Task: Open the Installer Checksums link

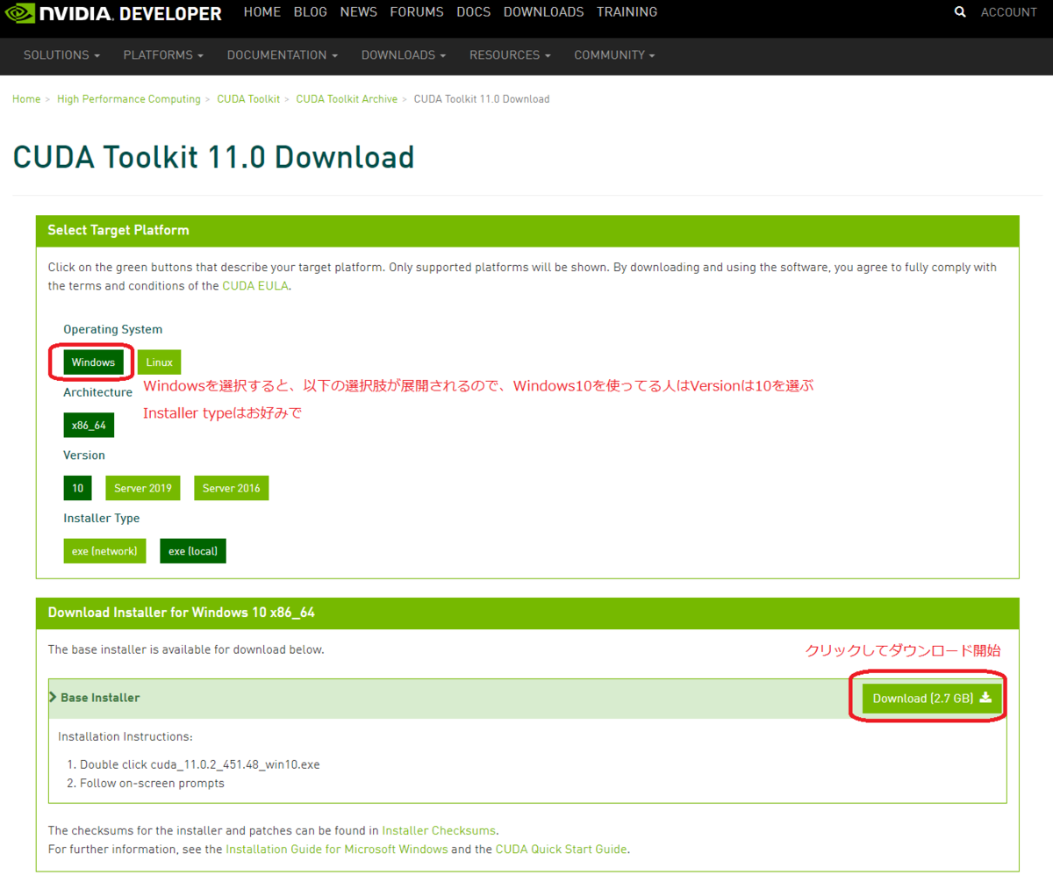Action: click(440, 830)
